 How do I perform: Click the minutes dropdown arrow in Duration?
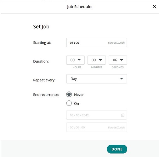100,60
